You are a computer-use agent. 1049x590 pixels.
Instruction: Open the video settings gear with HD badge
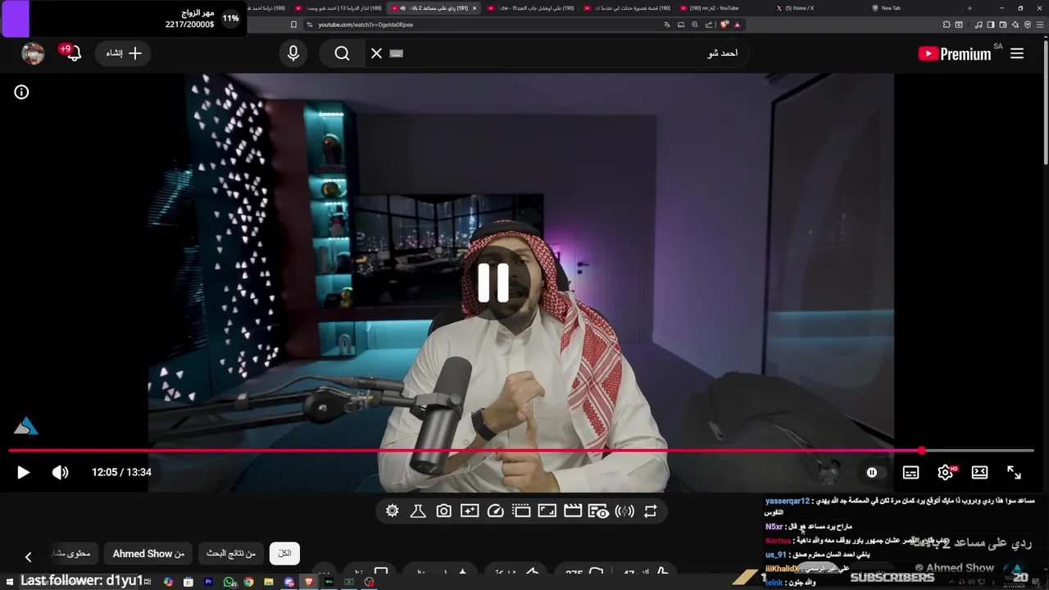coord(946,472)
